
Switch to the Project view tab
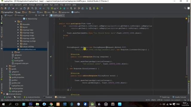[9, 15]
